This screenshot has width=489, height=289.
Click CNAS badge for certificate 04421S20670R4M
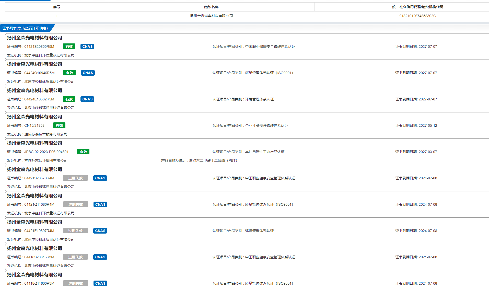(100, 178)
